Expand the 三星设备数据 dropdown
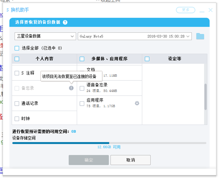The height and width of the screenshot is (178, 219). [45, 36]
